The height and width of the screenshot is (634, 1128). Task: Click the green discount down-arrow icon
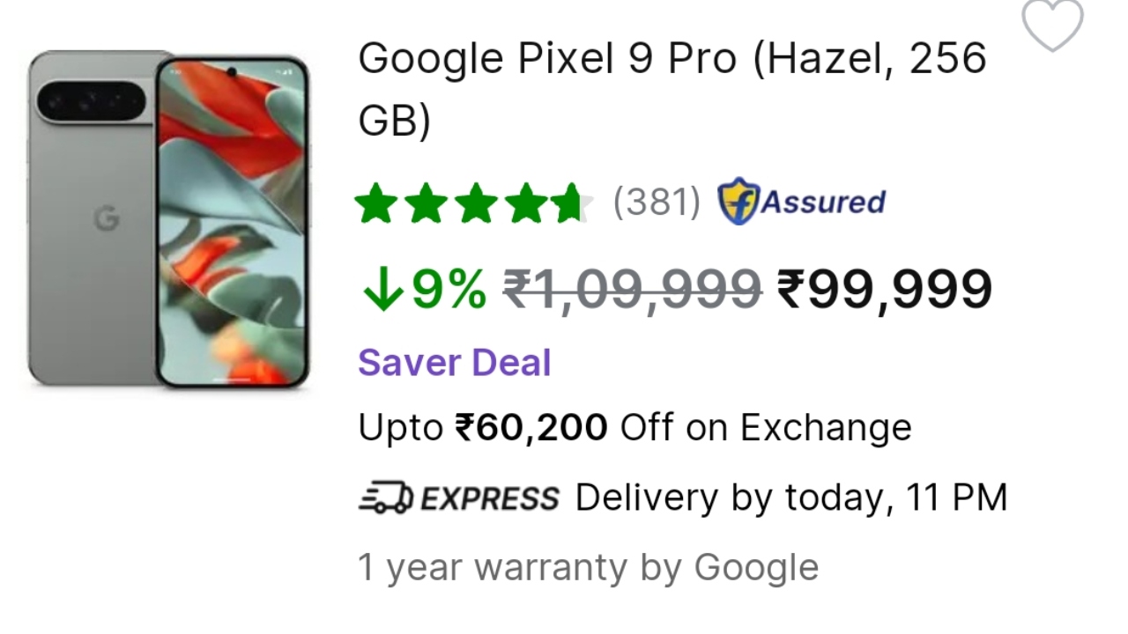tap(382, 290)
